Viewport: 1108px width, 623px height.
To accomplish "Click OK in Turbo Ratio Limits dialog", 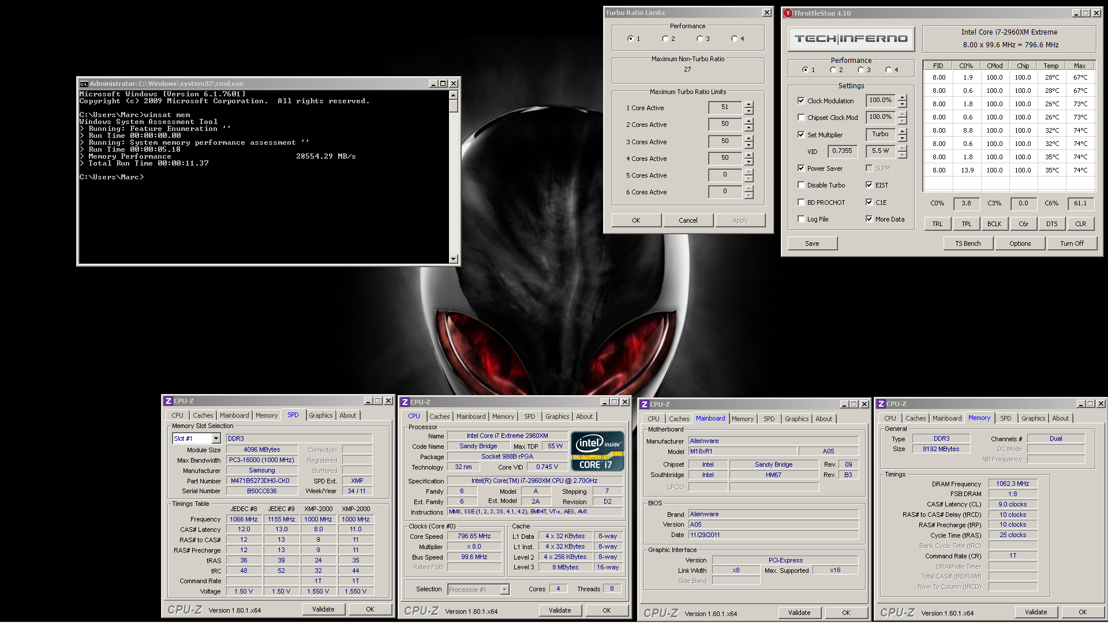I will click(x=636, y=220).
